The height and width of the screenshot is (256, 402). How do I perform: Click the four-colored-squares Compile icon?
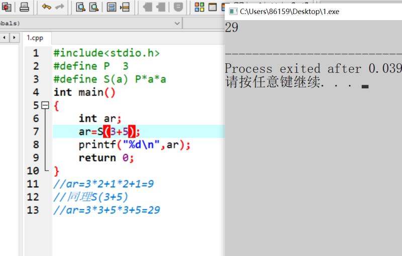point(199,7)
